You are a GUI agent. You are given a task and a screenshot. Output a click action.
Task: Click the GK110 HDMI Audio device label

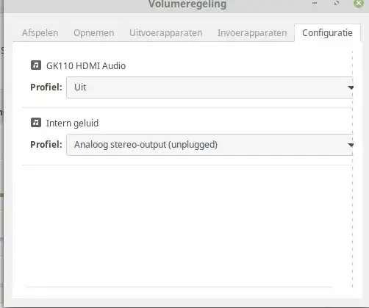point(86,65)
